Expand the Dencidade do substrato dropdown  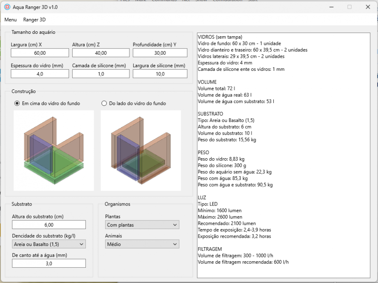49,244
